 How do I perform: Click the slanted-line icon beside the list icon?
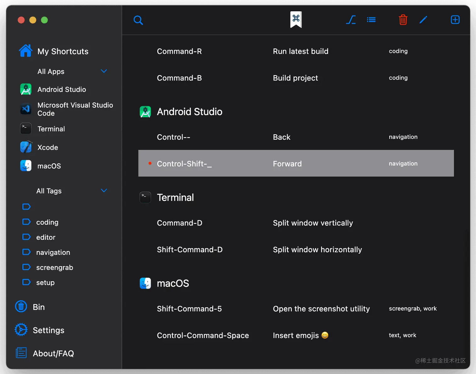pos(351,20)
